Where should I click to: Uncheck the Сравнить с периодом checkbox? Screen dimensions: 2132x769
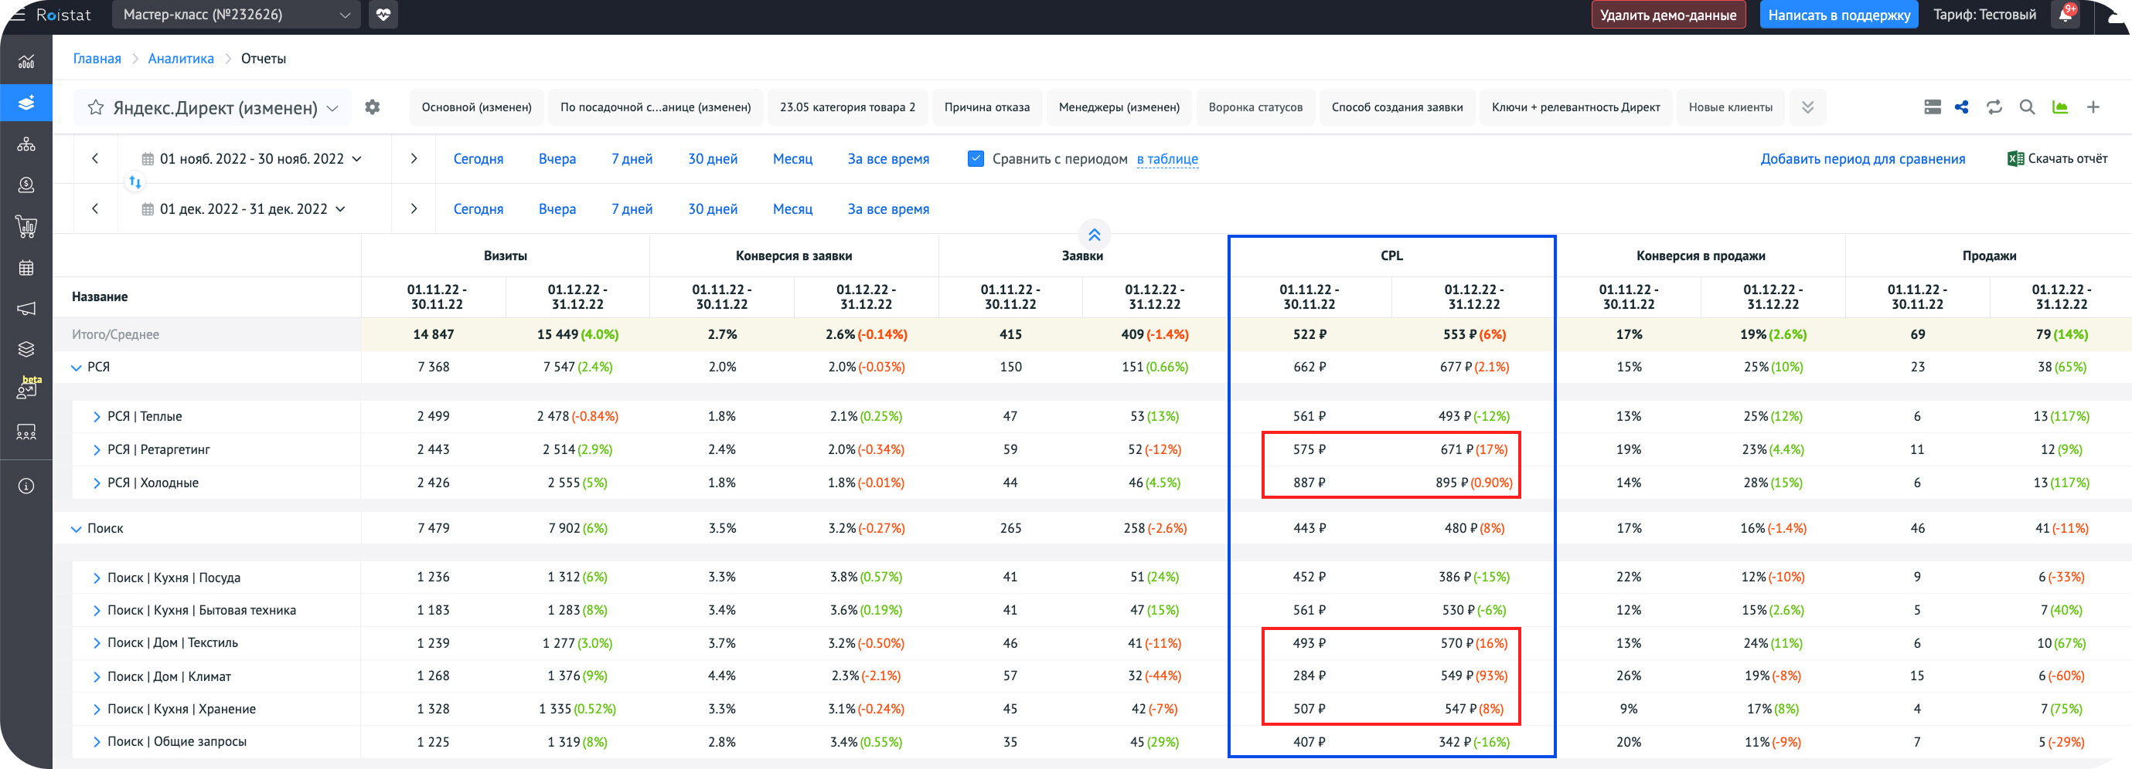pyautogui.click(x=976, y=159)
